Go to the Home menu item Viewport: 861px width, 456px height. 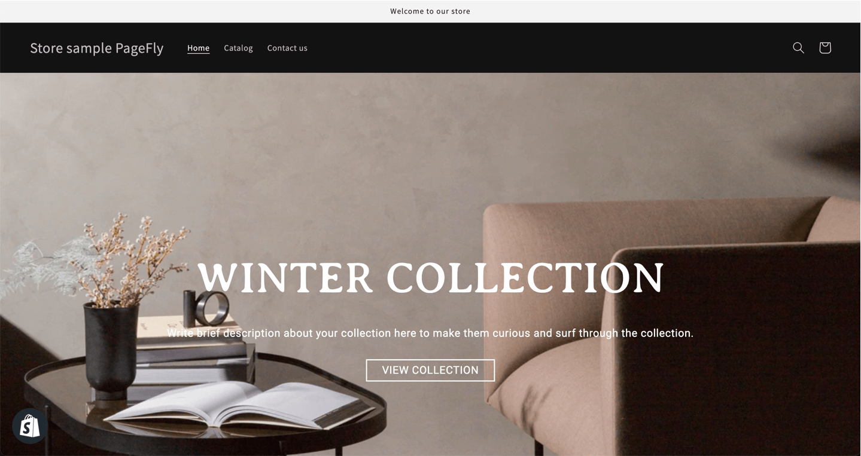click(x=198, y=48)
